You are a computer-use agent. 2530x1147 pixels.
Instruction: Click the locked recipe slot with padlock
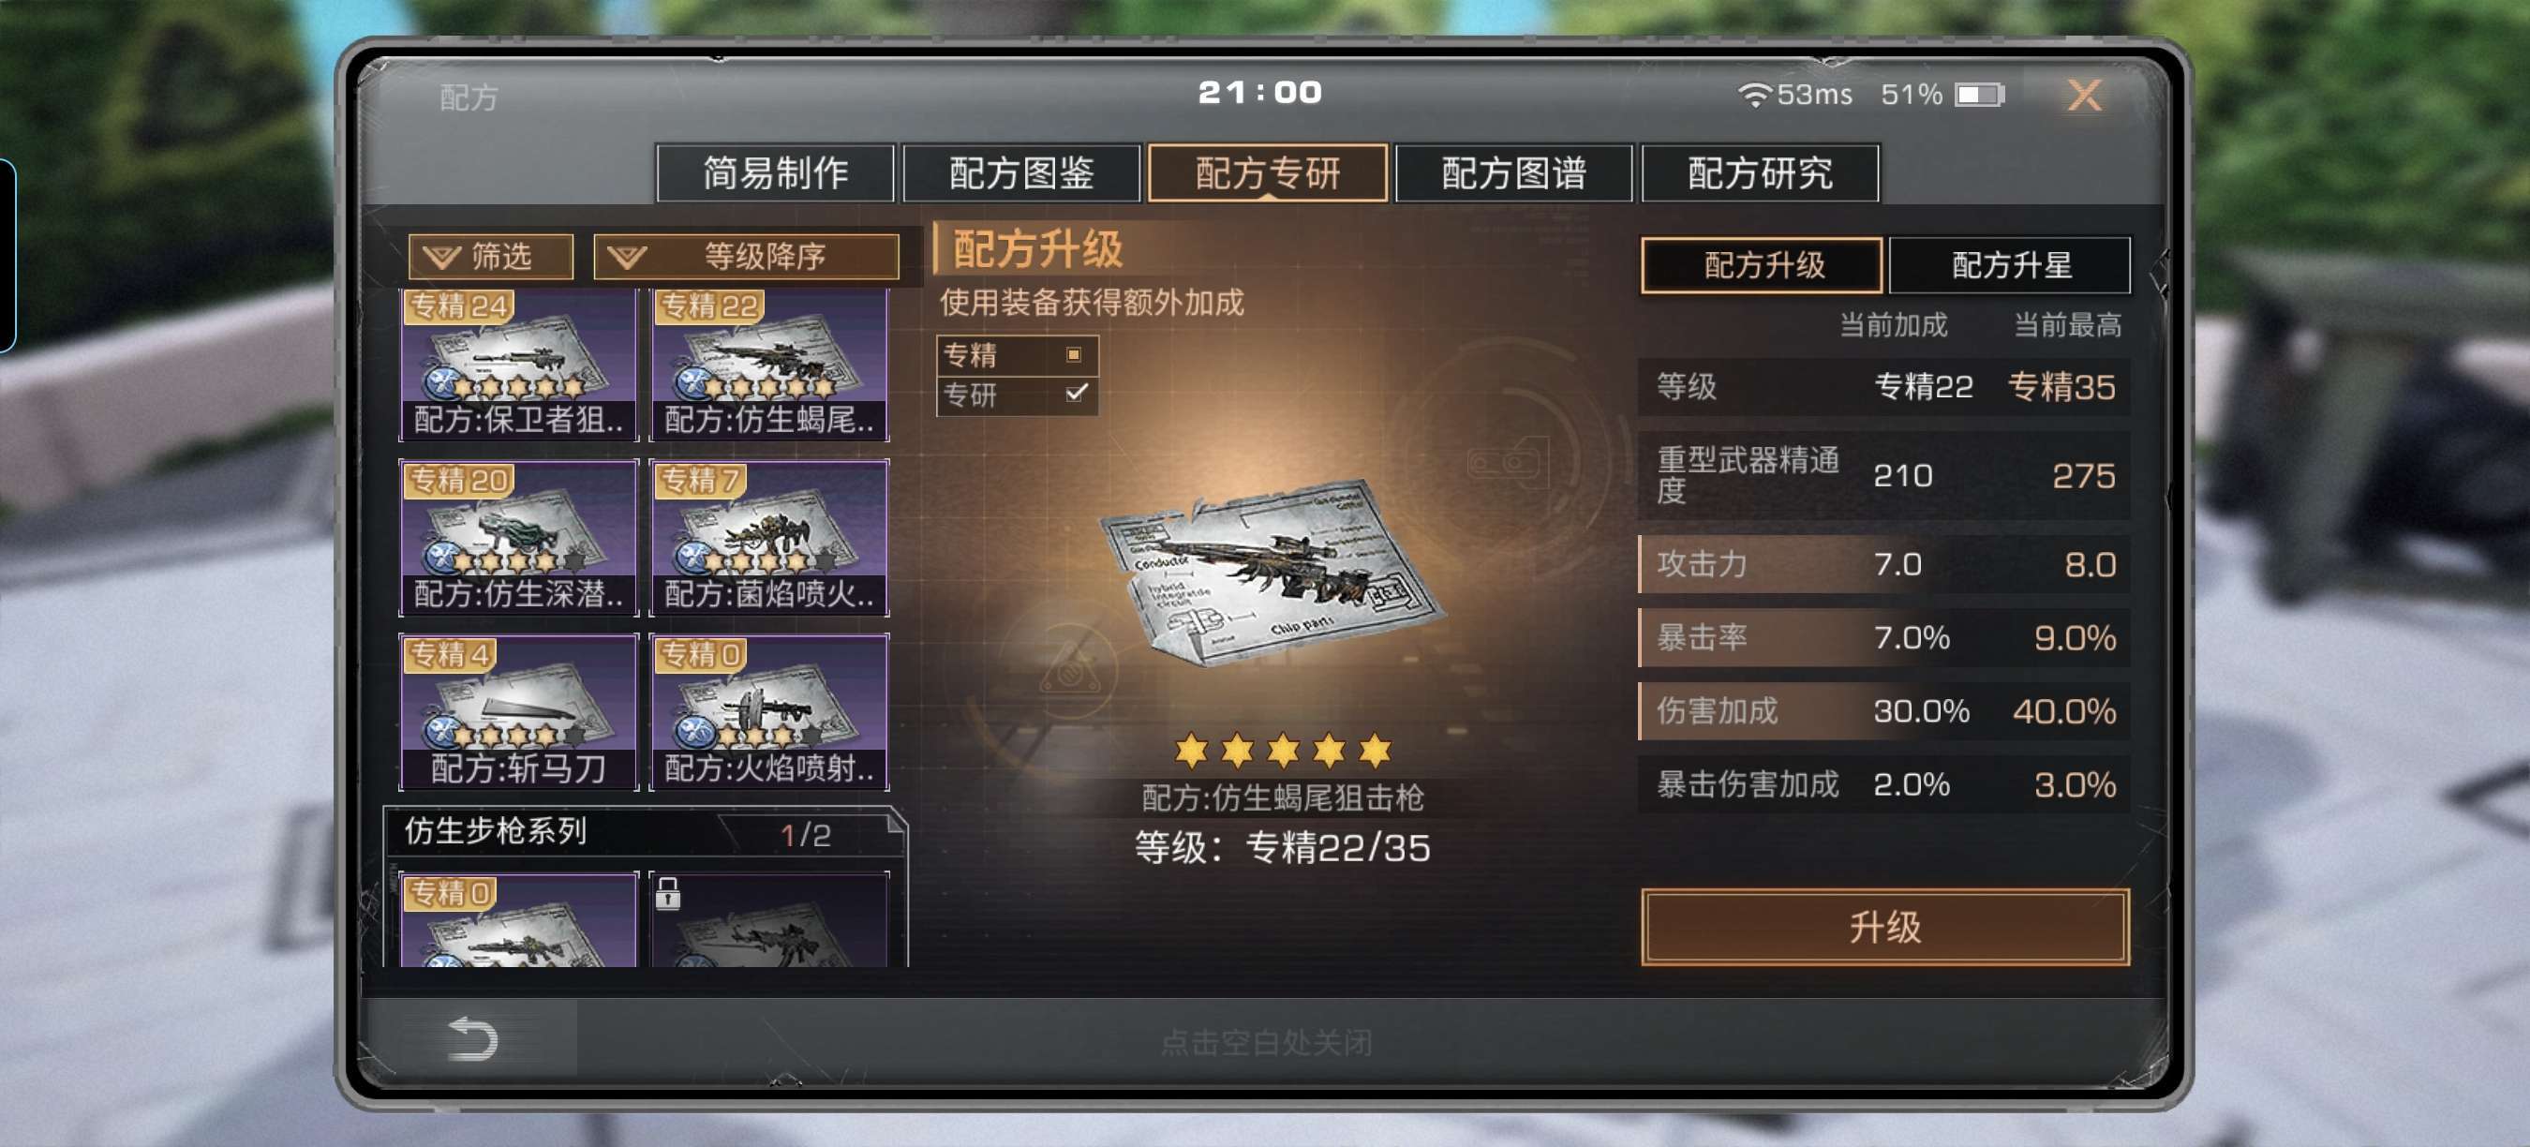(770, 919)
